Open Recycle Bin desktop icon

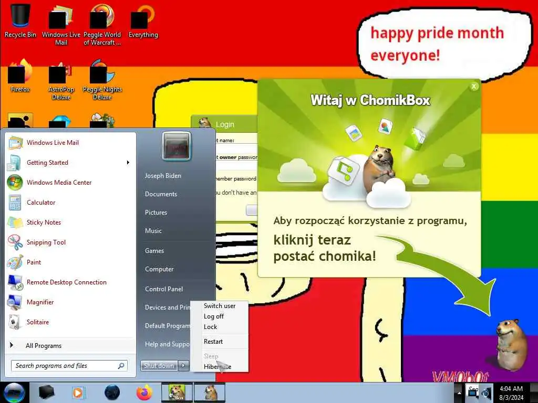pos(20,20)
